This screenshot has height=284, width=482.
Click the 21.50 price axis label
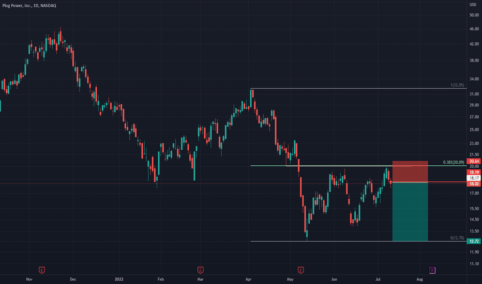pyautogui.click(x=474, y=154)
